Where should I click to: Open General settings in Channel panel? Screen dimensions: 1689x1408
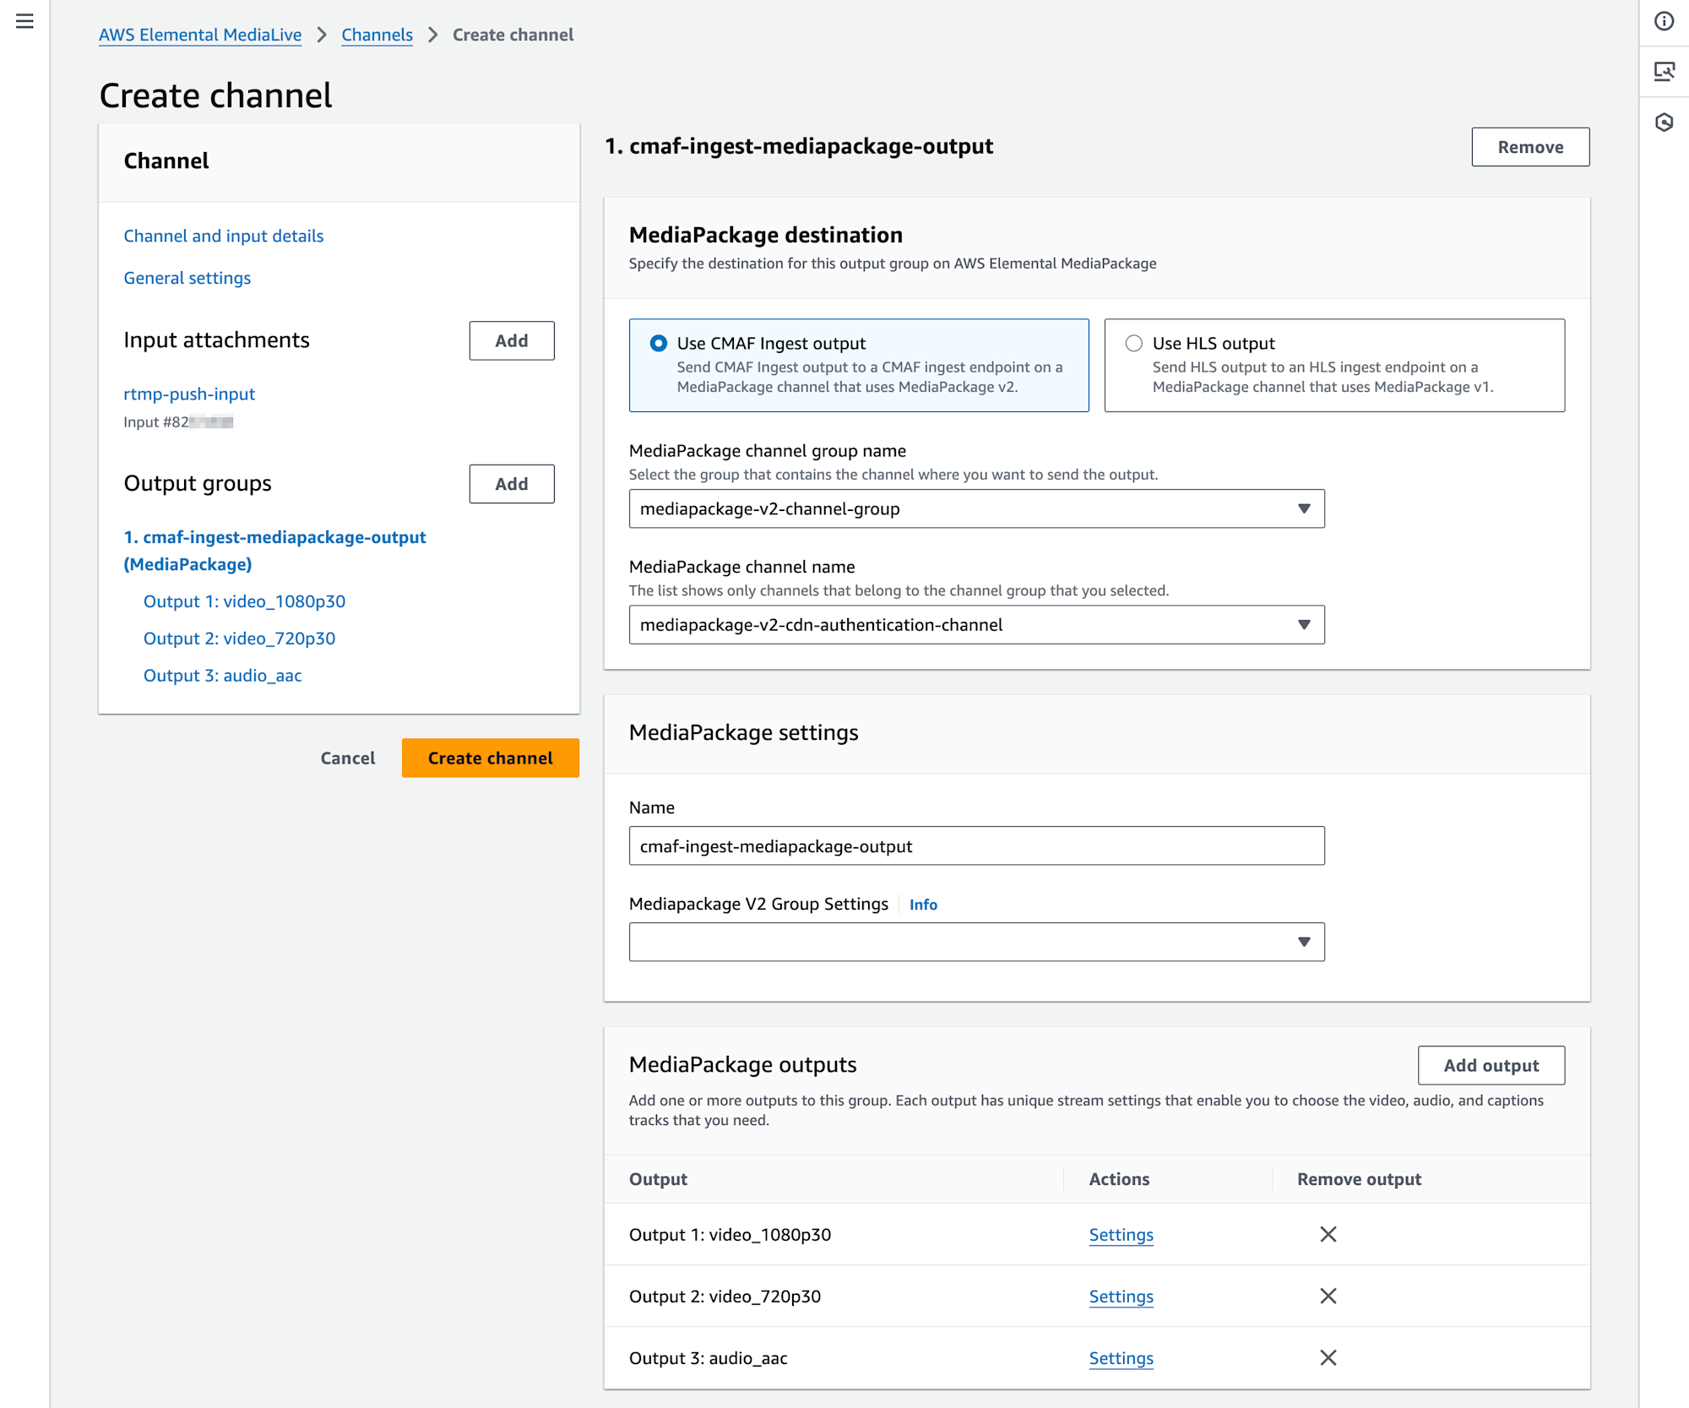coord(187,278)
